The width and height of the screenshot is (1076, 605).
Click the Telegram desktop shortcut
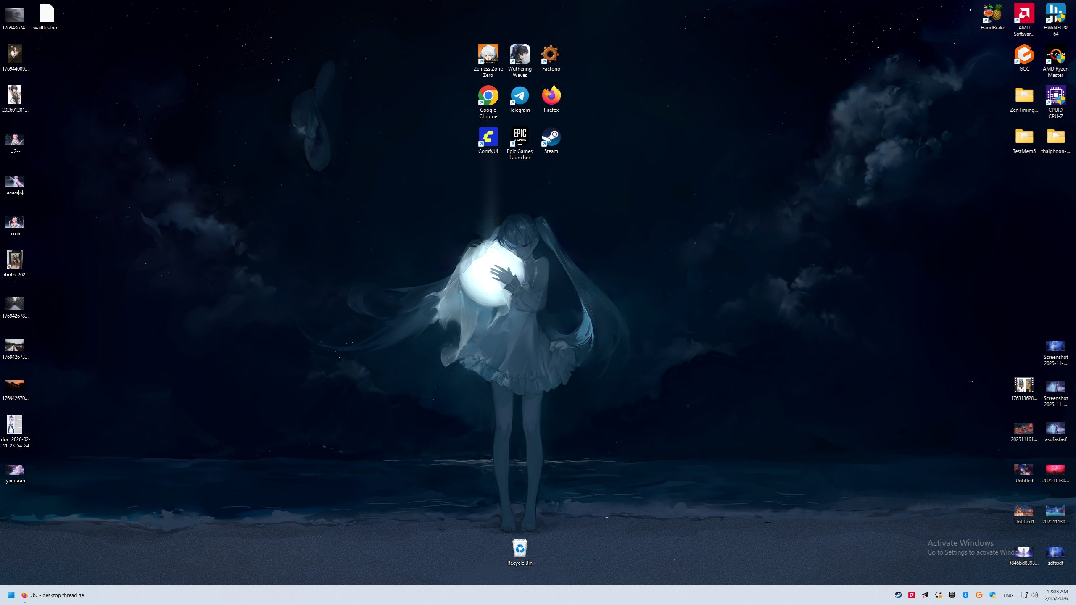pos(520,96)
